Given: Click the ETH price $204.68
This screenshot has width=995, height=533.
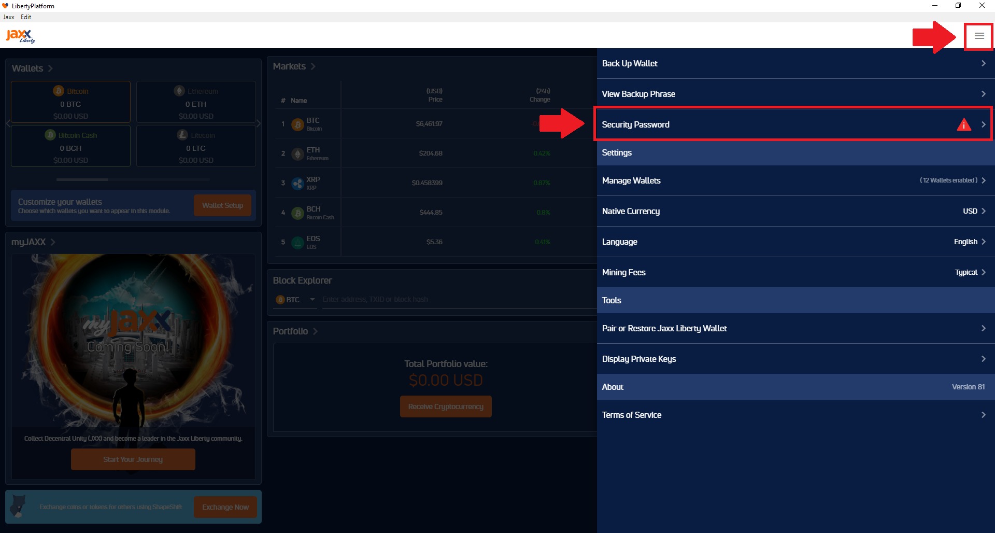Looking at the screenshot, I should [x=431, y=153].
